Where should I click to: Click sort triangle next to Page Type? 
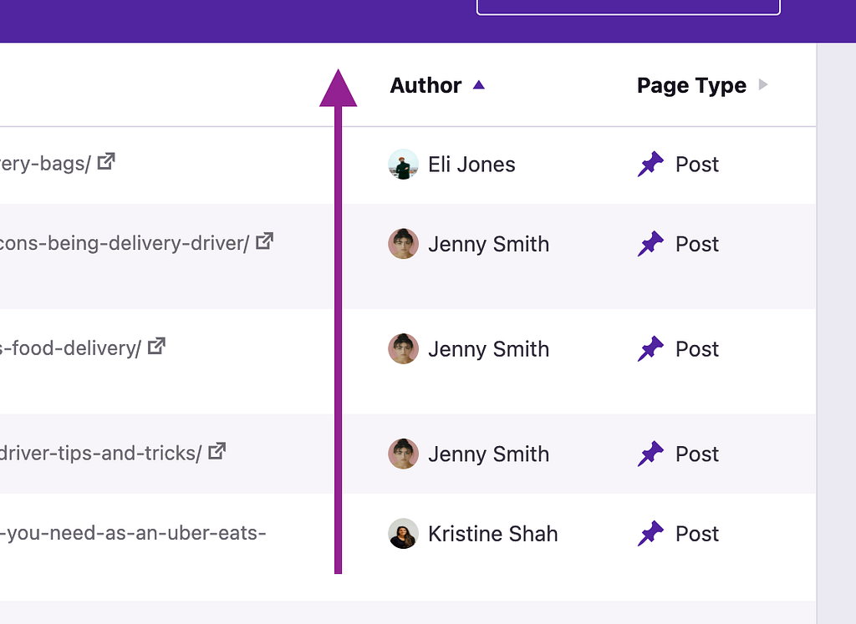[x=762, y=84]
